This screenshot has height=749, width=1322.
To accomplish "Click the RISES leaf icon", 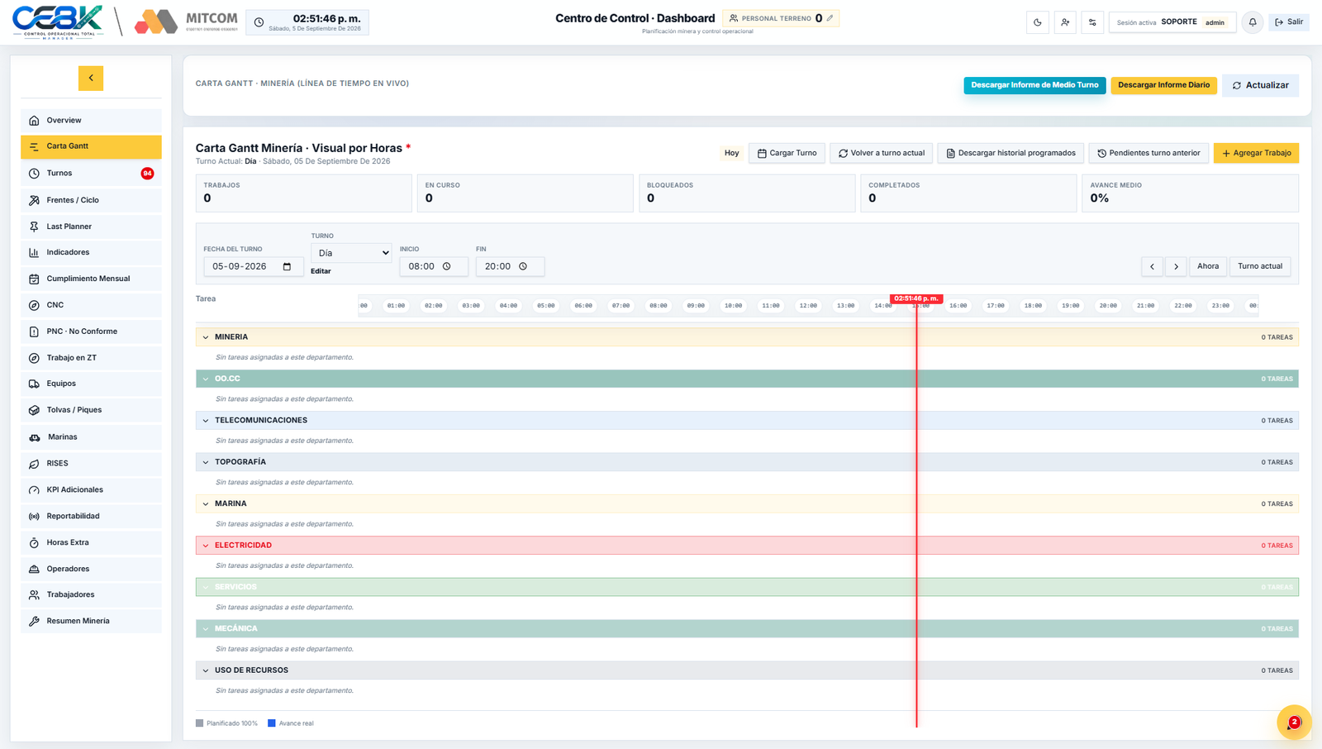I will (x=34, y=464).
